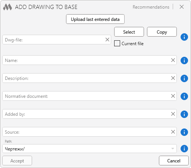Clear the Name field using X

click(173, 60)
